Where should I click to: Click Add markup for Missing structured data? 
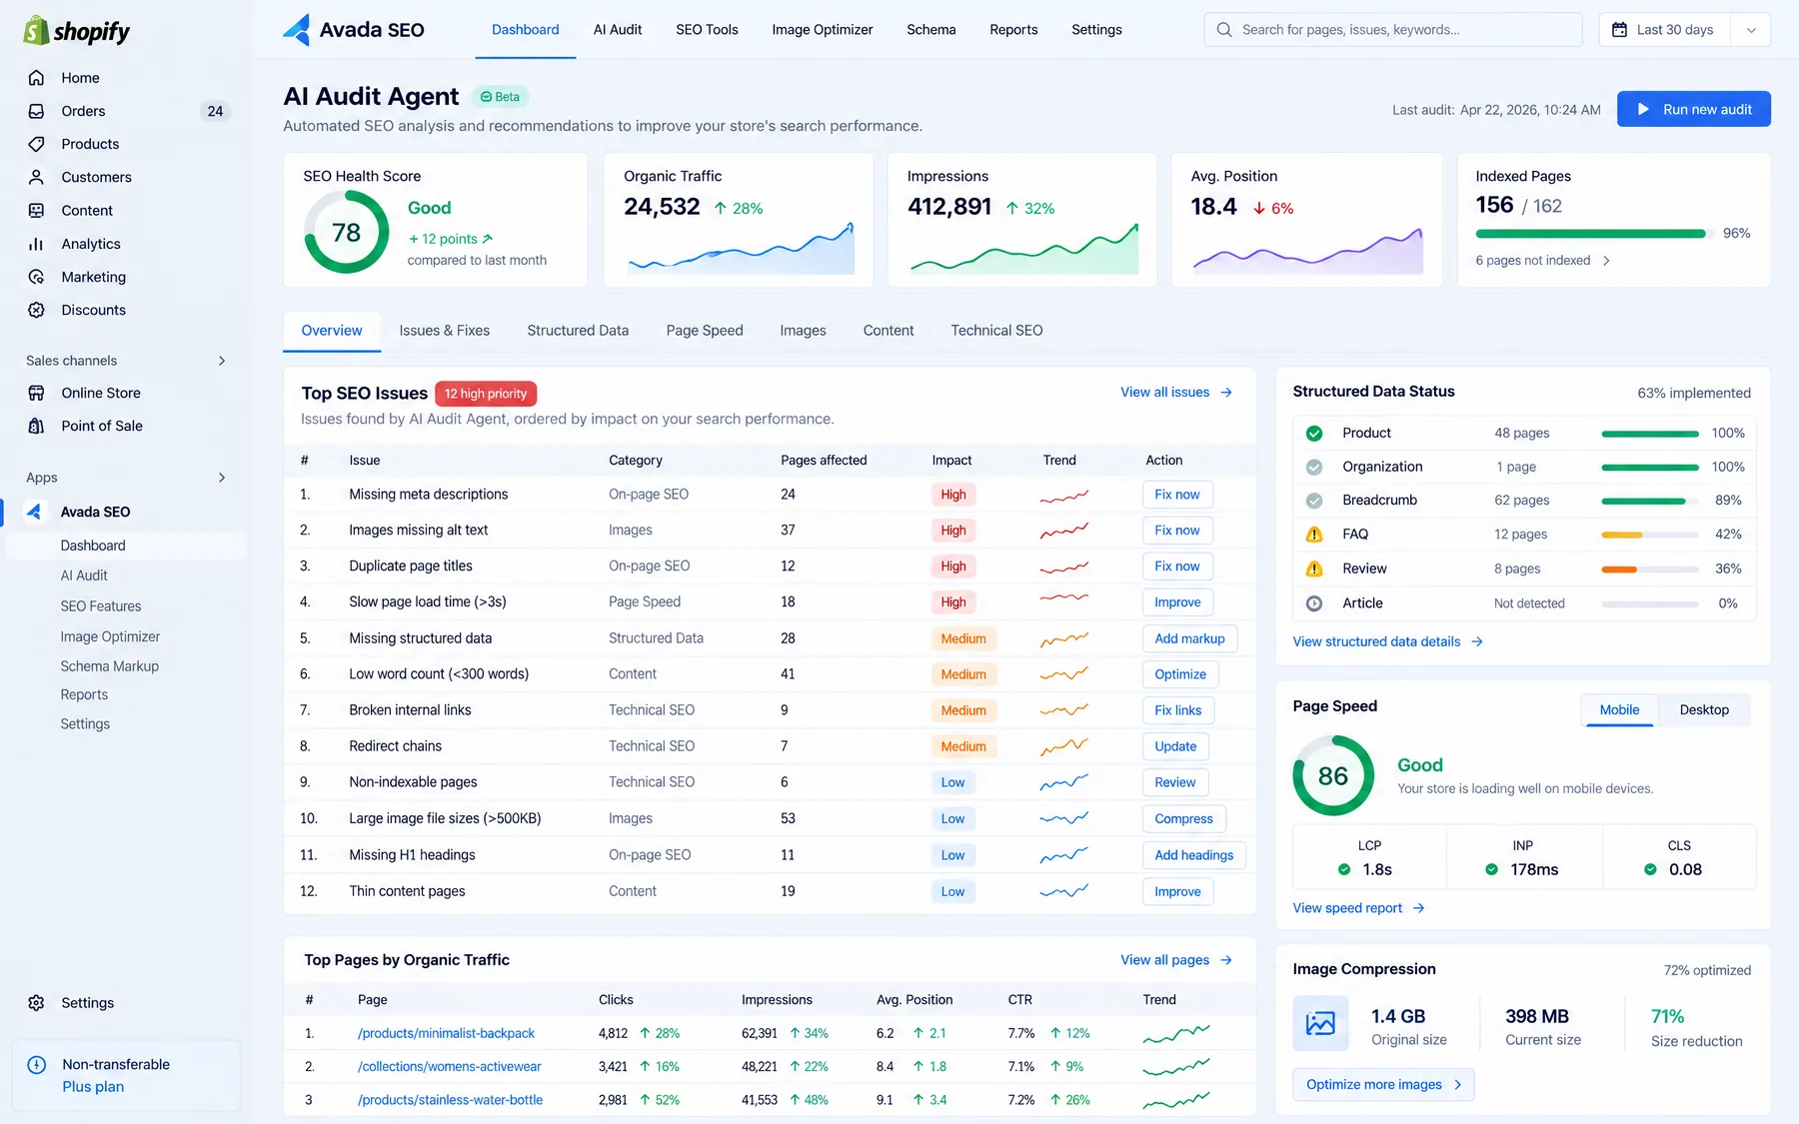pyautogui.click(x=1189, y=638)
